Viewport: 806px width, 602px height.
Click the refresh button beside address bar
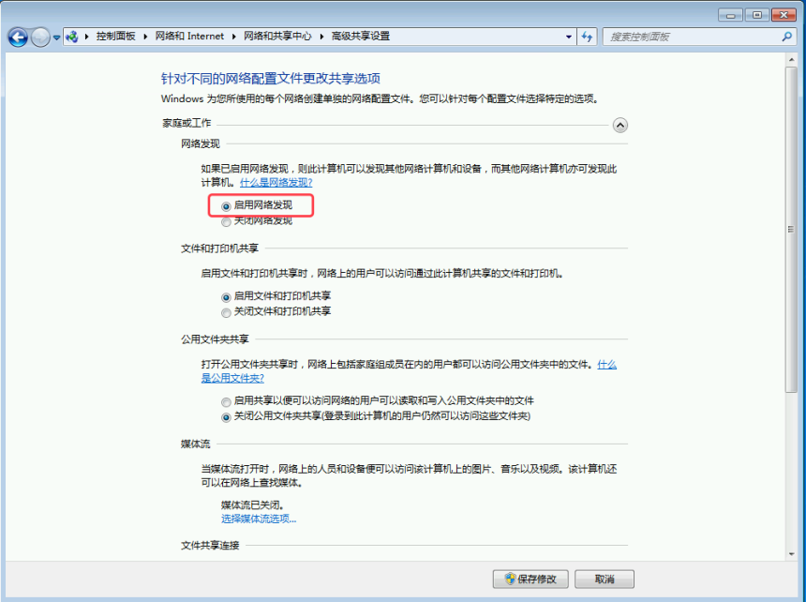click(588, 37)
